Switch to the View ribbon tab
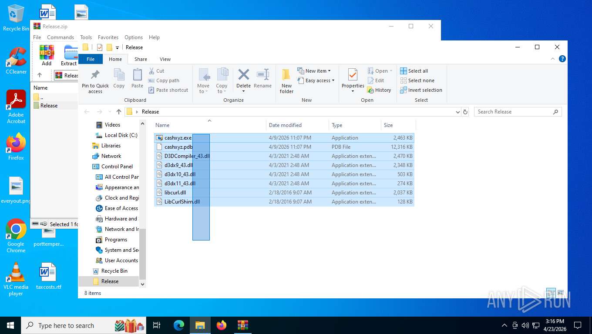 pyautogui.click(x=165, y=59)
